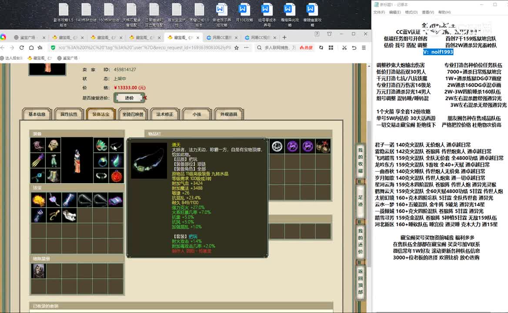Bookmark this page with the star icon

click(x=237, y=47)
